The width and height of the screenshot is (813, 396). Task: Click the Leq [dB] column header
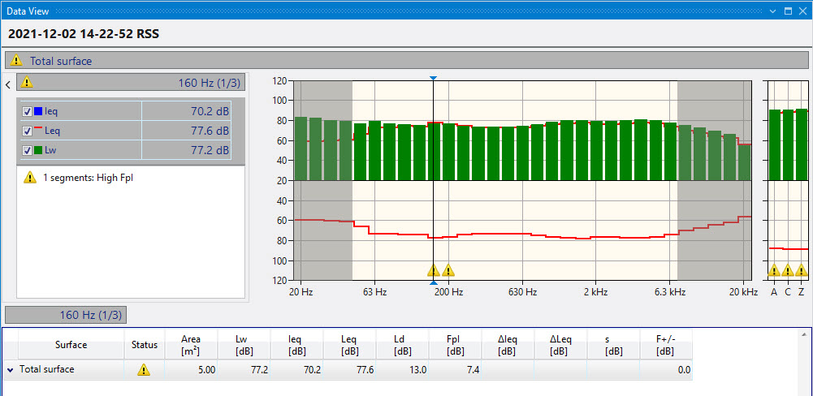click(x=349, y=345)
